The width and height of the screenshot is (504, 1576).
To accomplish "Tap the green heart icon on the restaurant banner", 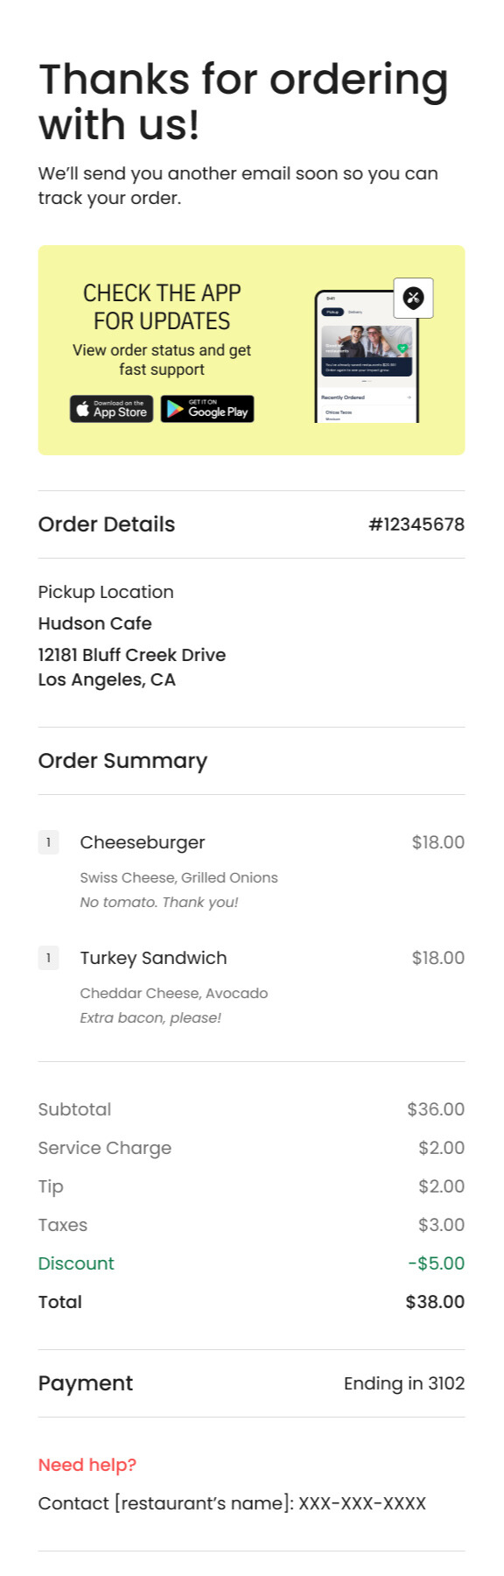I will pos(402,348).
